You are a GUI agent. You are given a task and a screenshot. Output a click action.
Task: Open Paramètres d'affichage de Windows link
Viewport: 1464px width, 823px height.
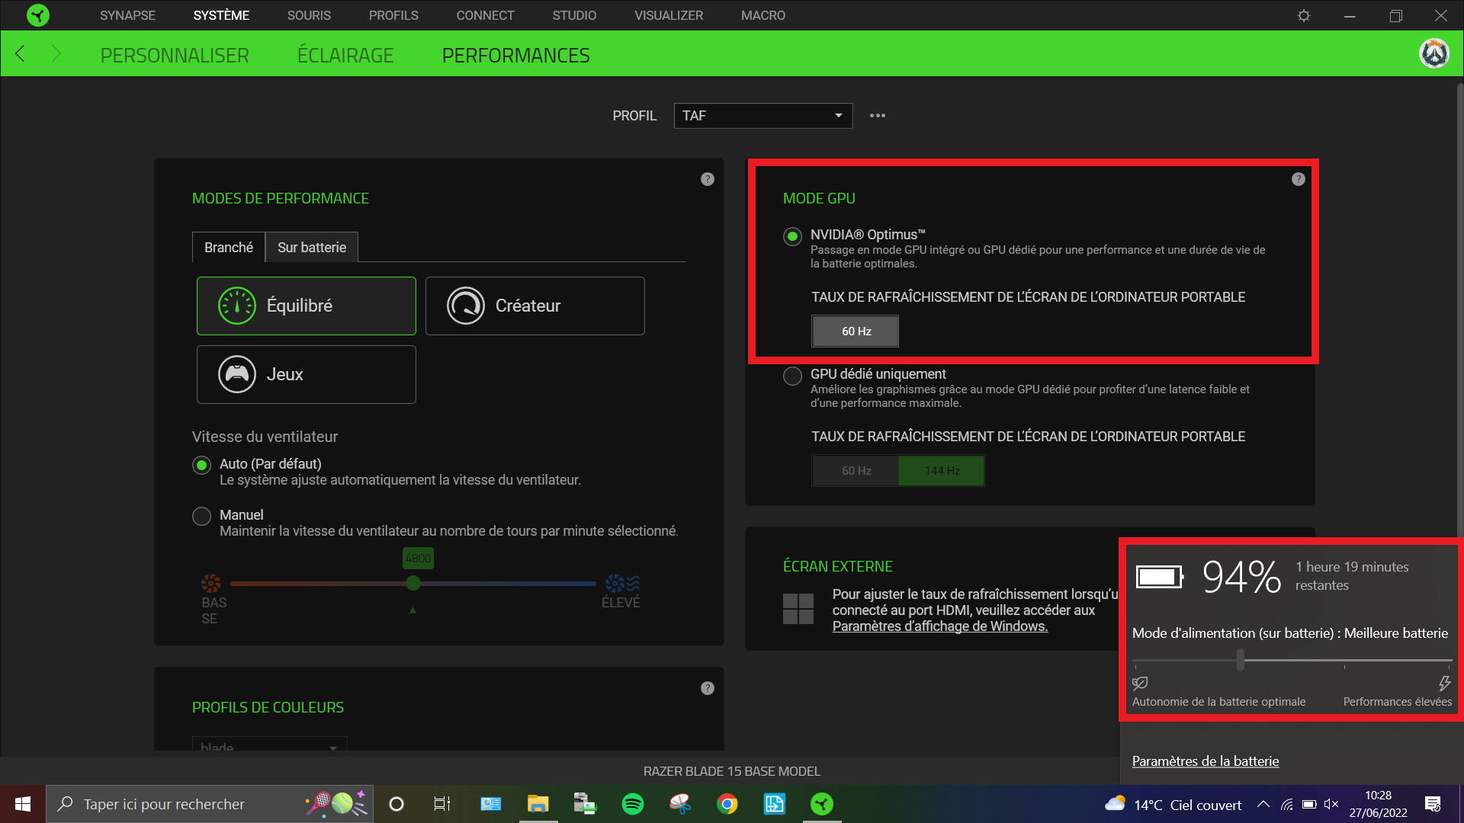[x=940, y=626]
